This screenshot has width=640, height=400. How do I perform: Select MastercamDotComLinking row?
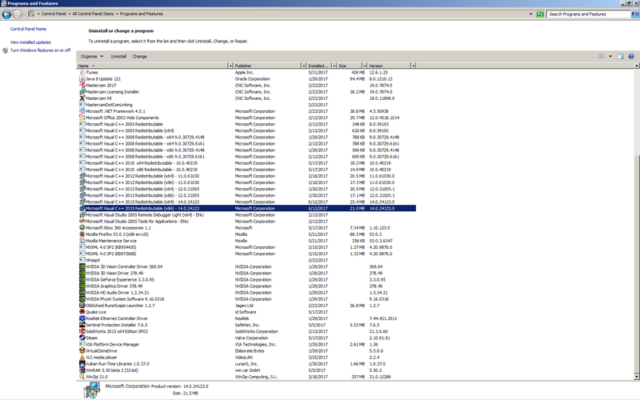246,105
